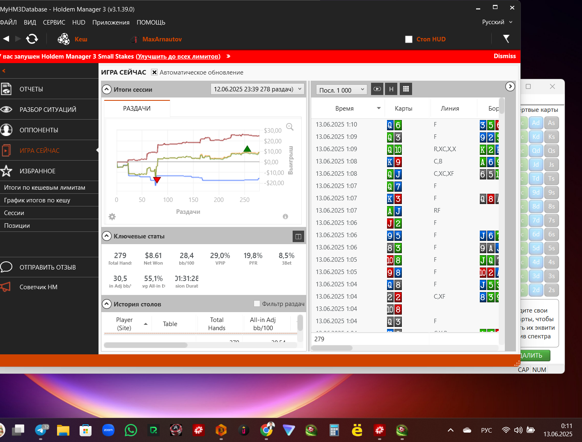Image resolution: width=582 pixels, height=442 pixels.
Task: Open the filter funnel icon
Action: [506, 39]
